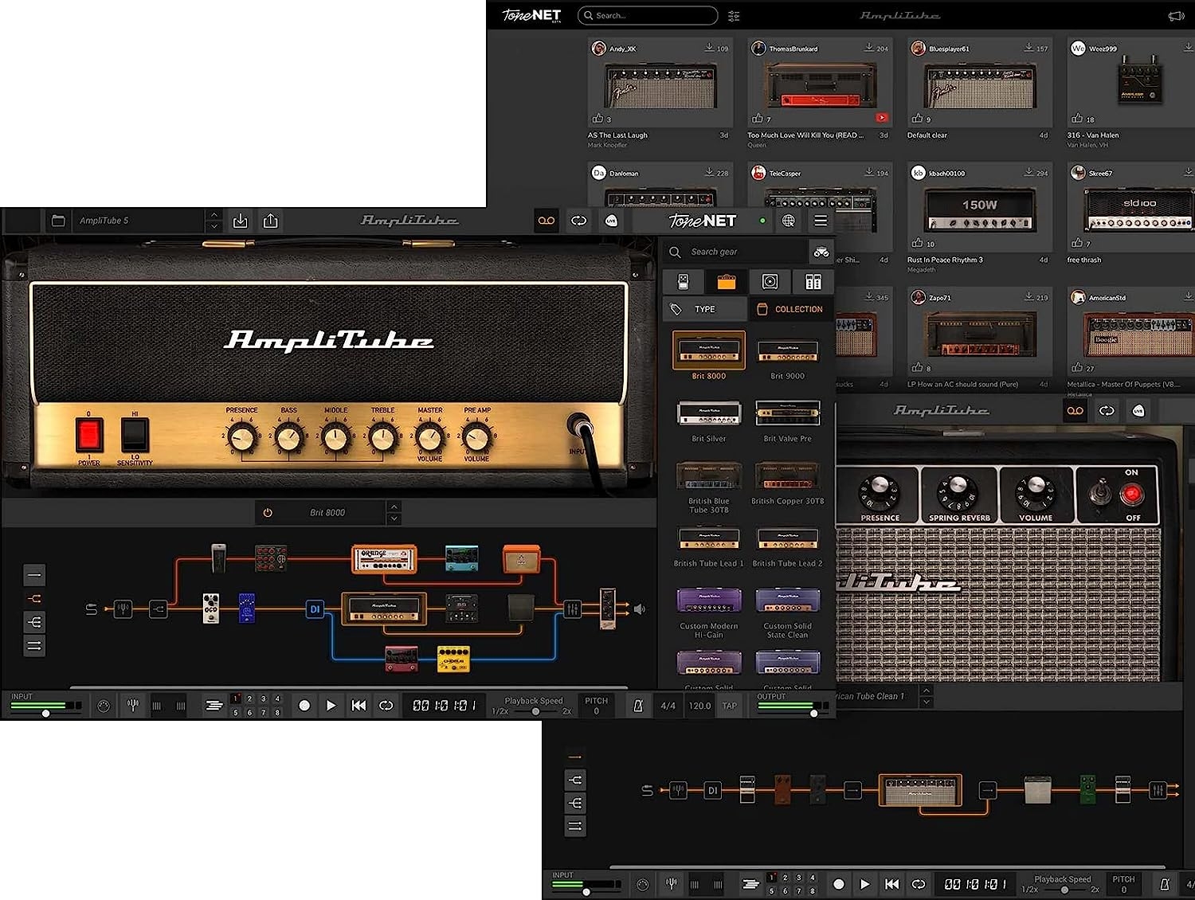The width and height of the screenshot is (1195, 900).
Task: Select the two-path split routing icon
Action: click(34, 598)
